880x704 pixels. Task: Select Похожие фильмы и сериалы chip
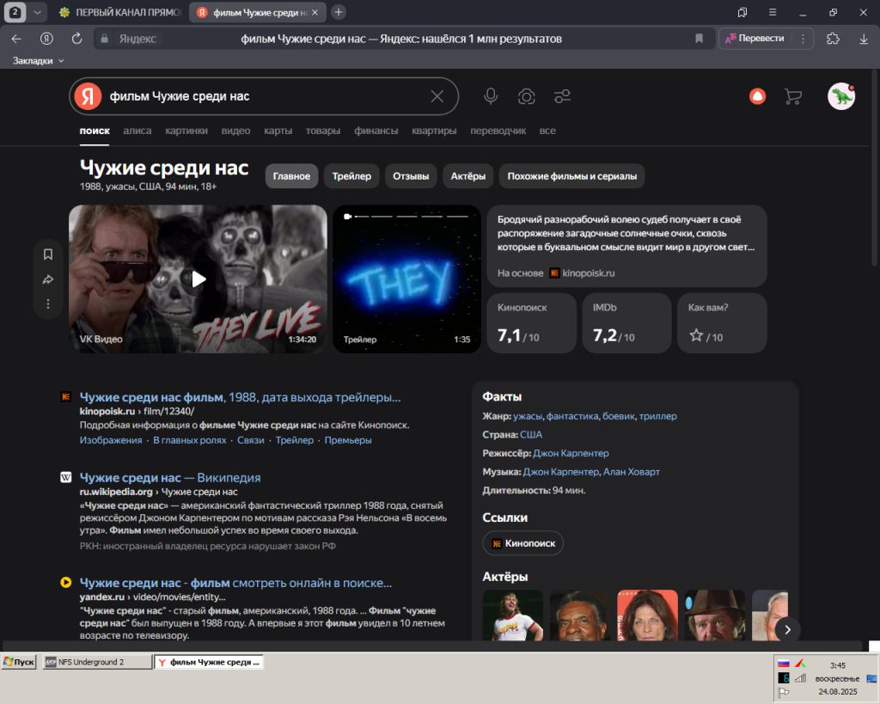(571, 176)
